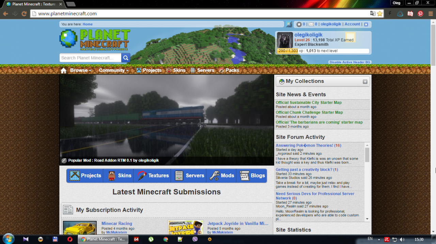Click the submit-content icon beside notifications
Screen dimensions: 436x244
tap(289, 24)
